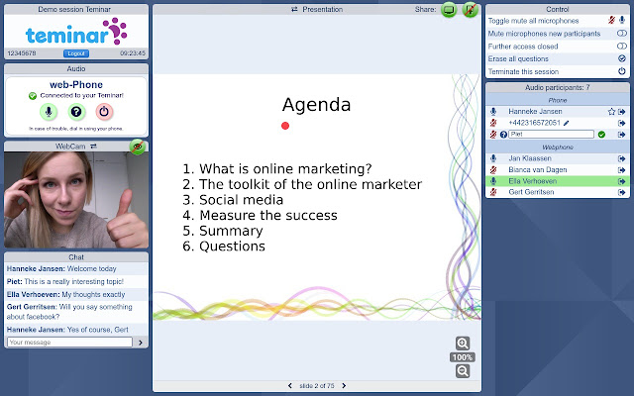Click the 'Toggle mute all microphones' label

click(x=533, y=21)
